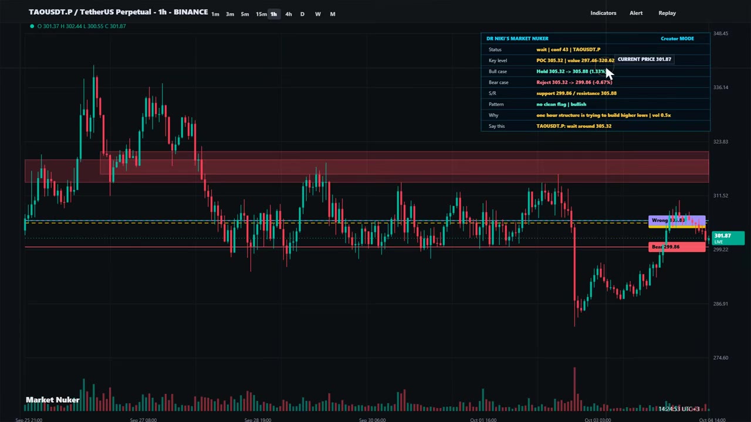The width and height of the screenshot is (751, 422).
Task: Click the green status dot beside the OHLC values
Action: 32,26
